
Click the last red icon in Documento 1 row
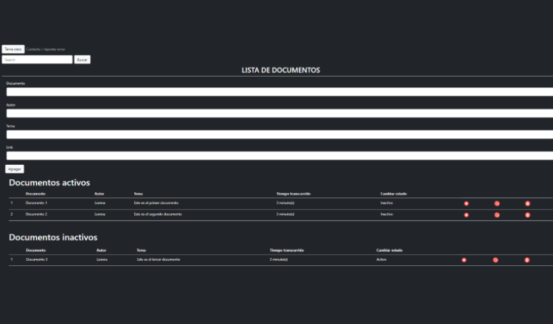coord(527,204)
